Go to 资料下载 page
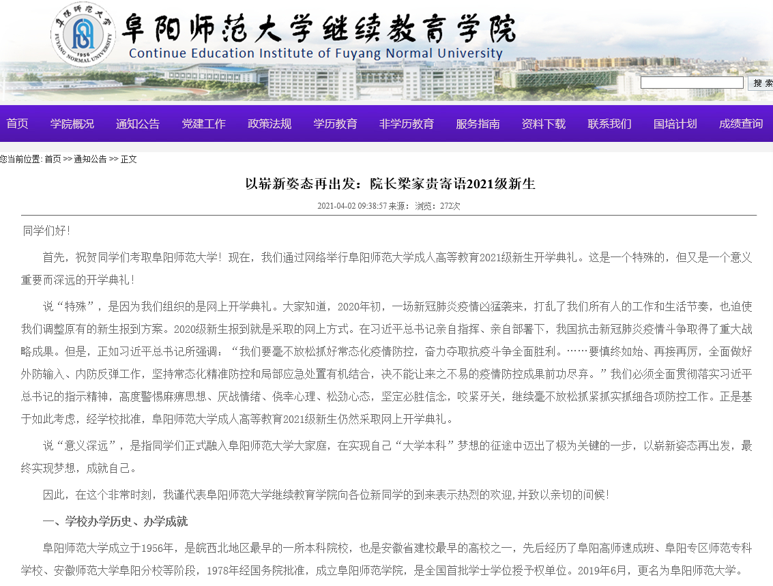This screenshot has width=773, height=586. [x=544, y=123]
